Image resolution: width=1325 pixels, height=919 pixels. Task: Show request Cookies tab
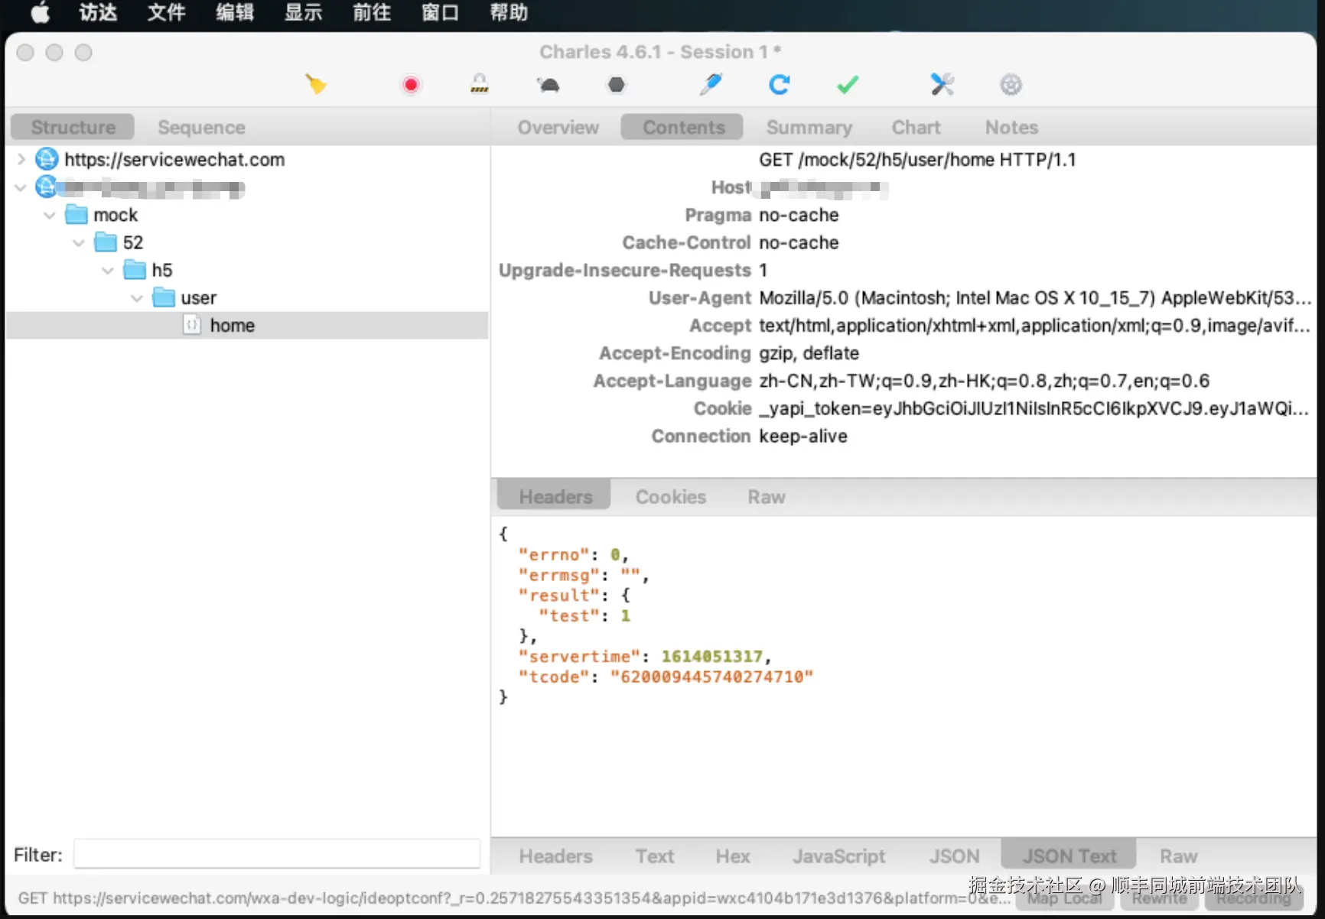pos(670,496)
